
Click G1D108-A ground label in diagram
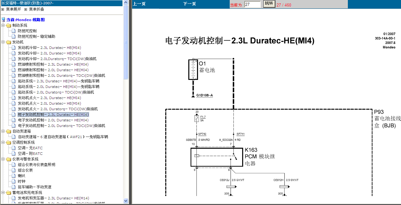204,95
